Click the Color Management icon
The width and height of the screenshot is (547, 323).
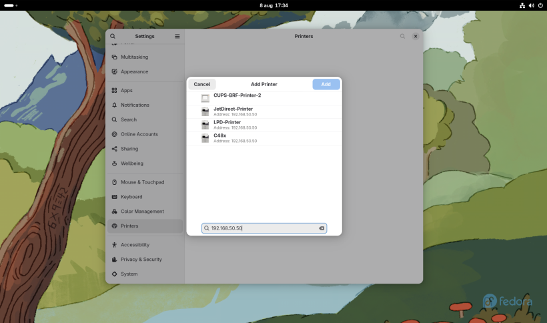pos(115,212)
